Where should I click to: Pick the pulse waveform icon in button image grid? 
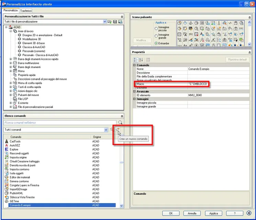tap(230, 23)
